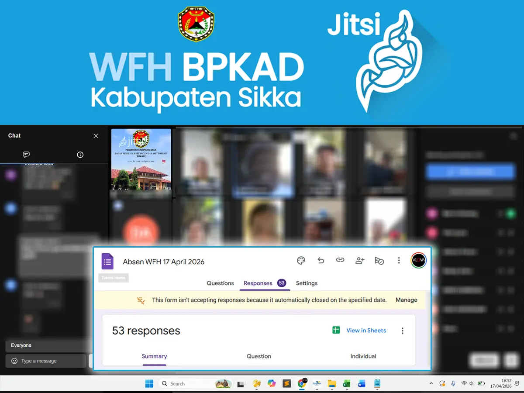The image size is (524, 393).
Task: Select the Summary responses tab
Action: (x=154, y=356)
